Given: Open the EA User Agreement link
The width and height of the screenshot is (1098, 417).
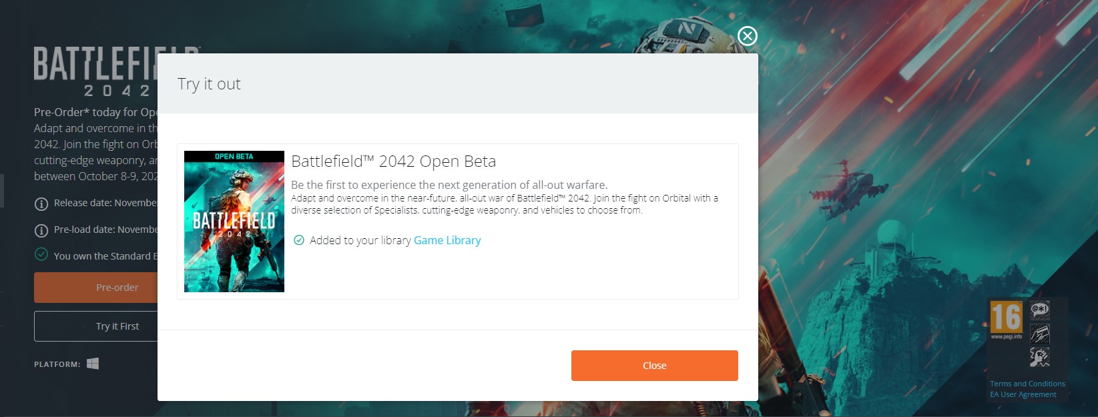Looking at the screenshot, I should click(x=1023, y=394).
